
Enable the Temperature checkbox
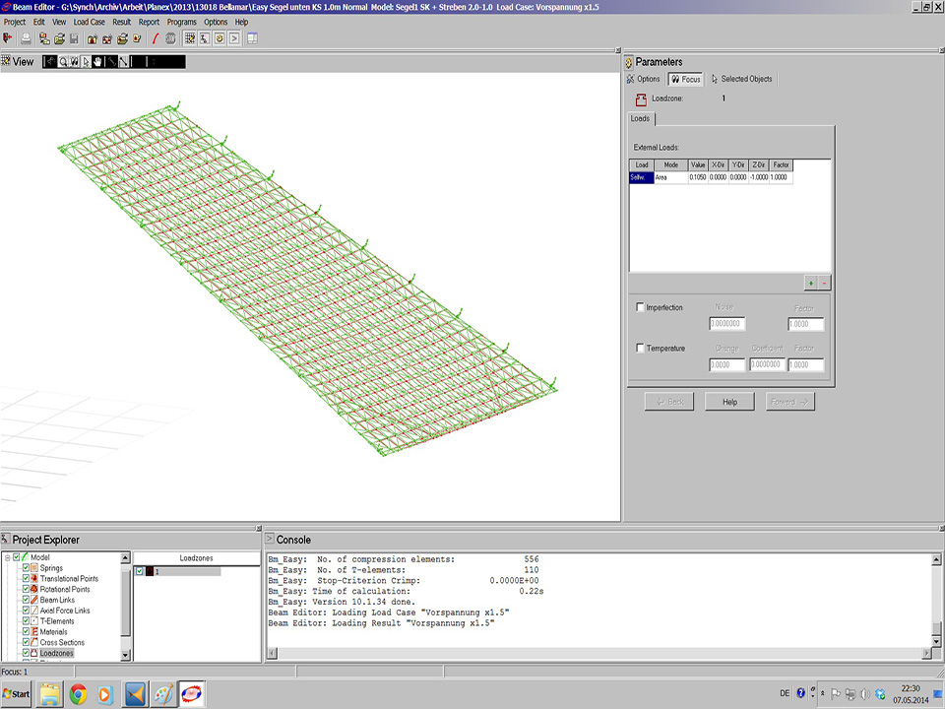[x=642, y=348]
